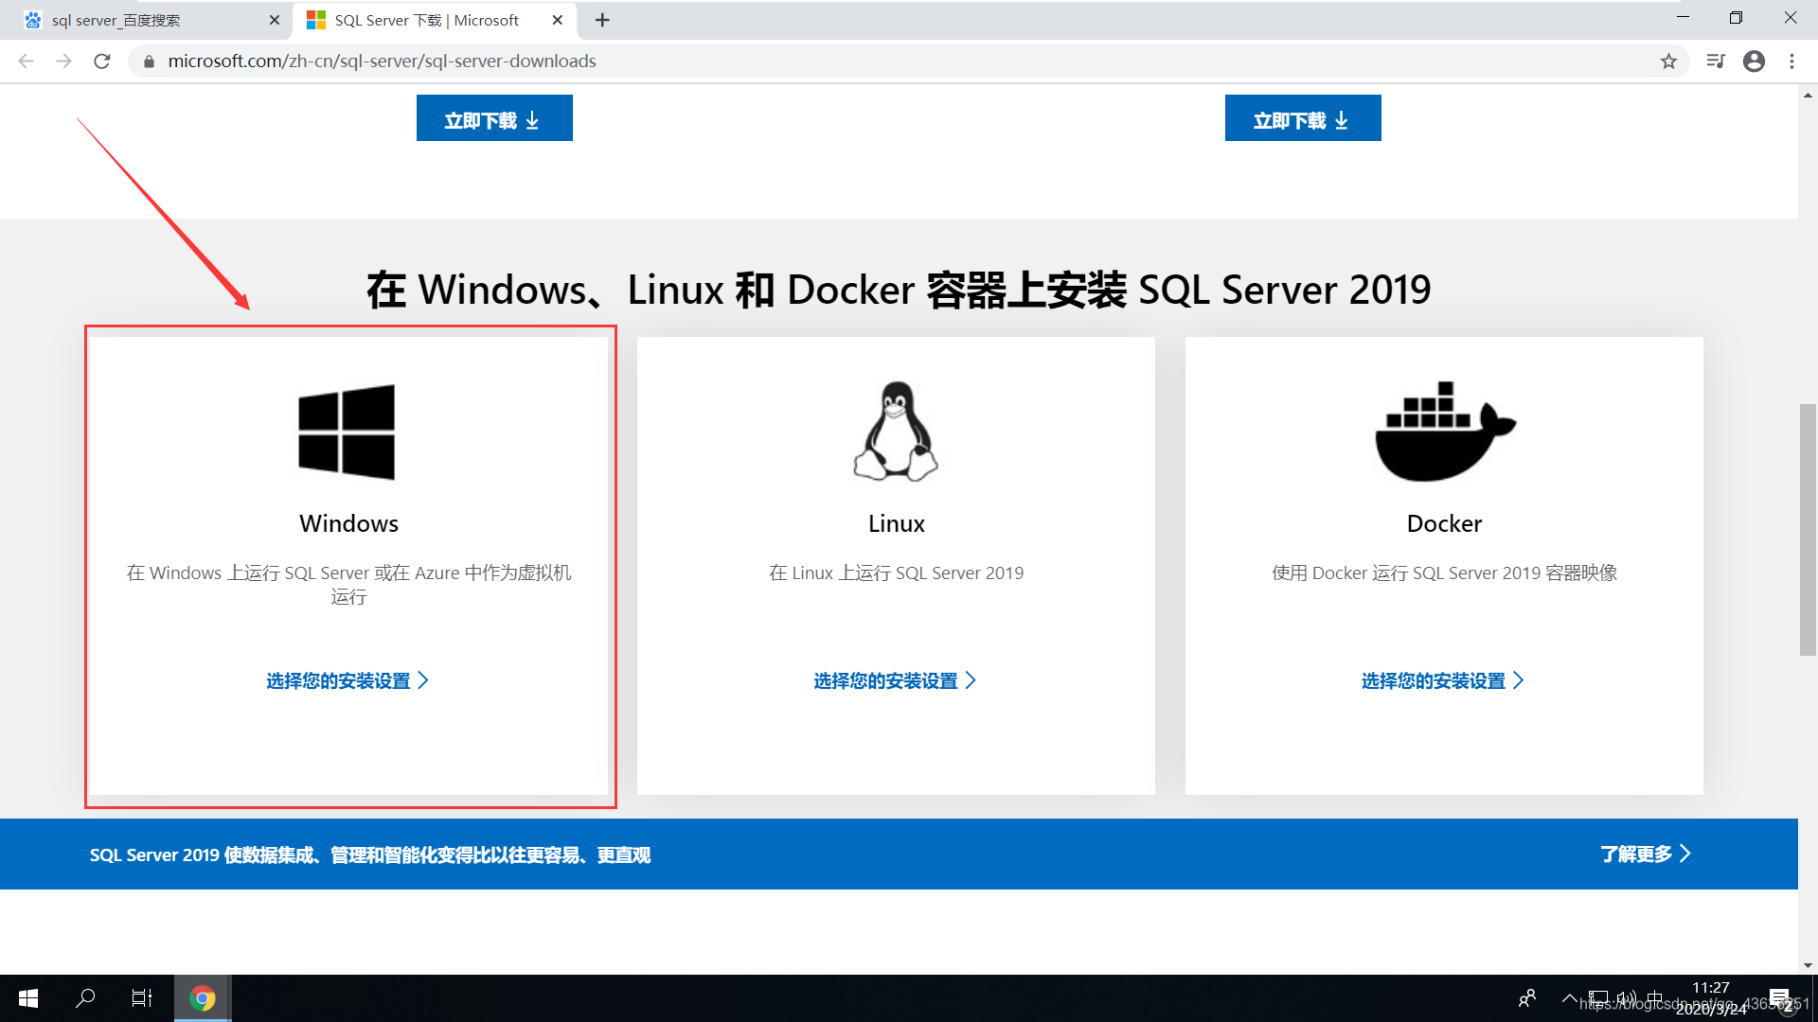
Task: Click the browser forward arrow
Action: tap(63, 62)
